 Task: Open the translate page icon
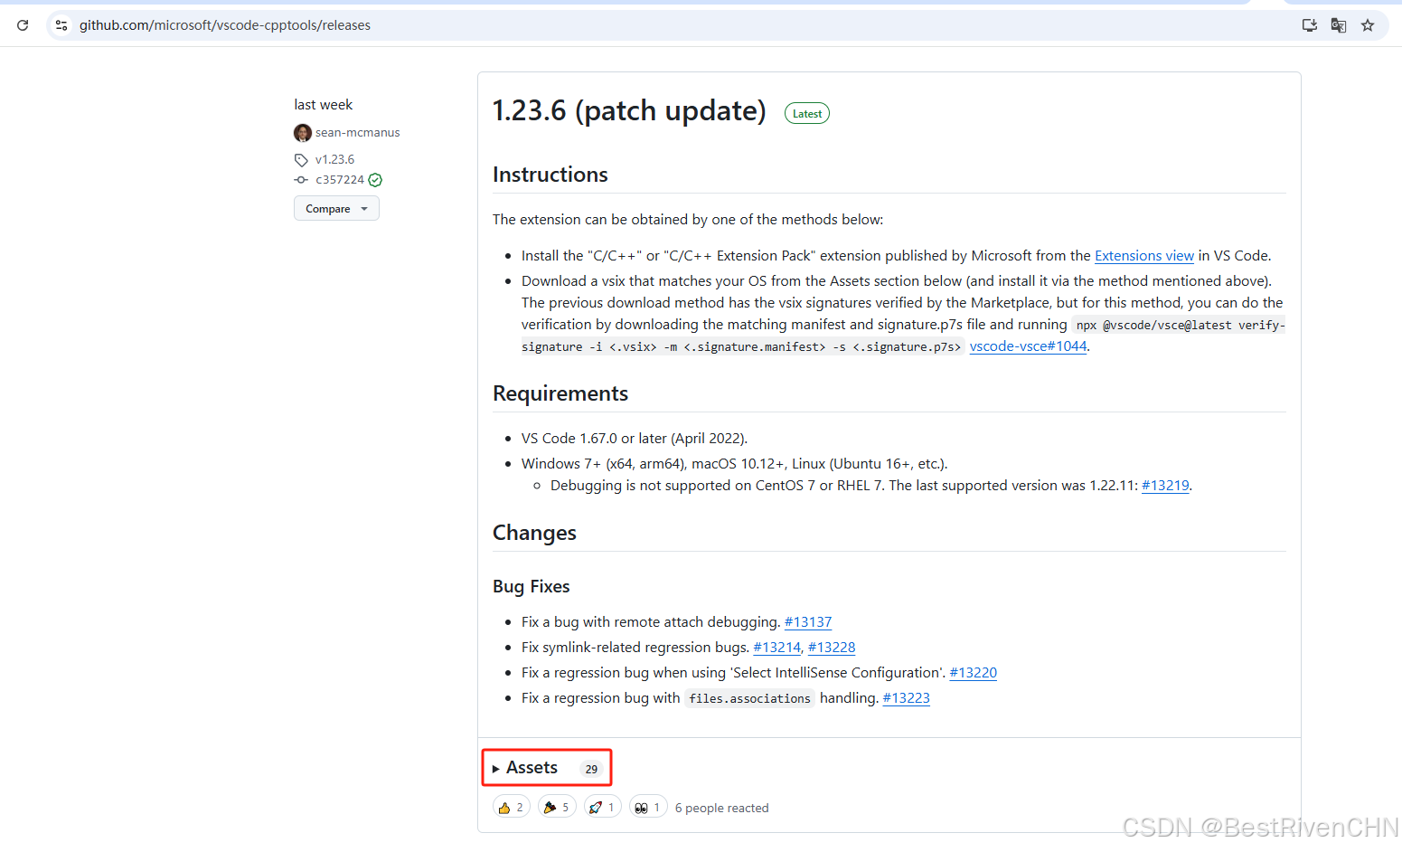click(1339, 25)
